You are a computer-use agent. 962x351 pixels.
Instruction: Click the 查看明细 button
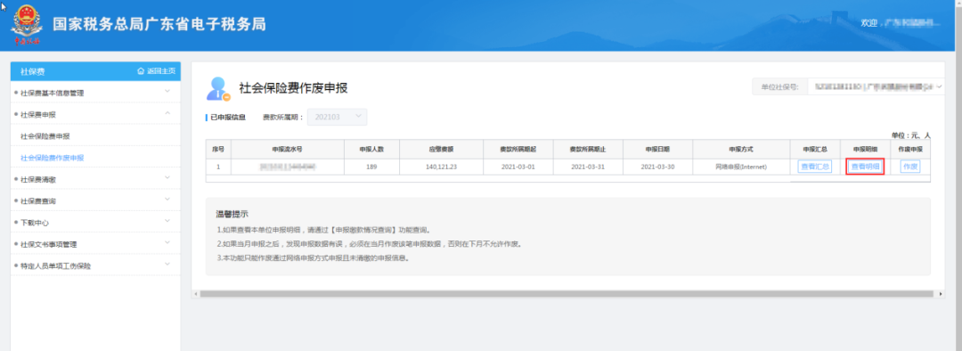865,167
